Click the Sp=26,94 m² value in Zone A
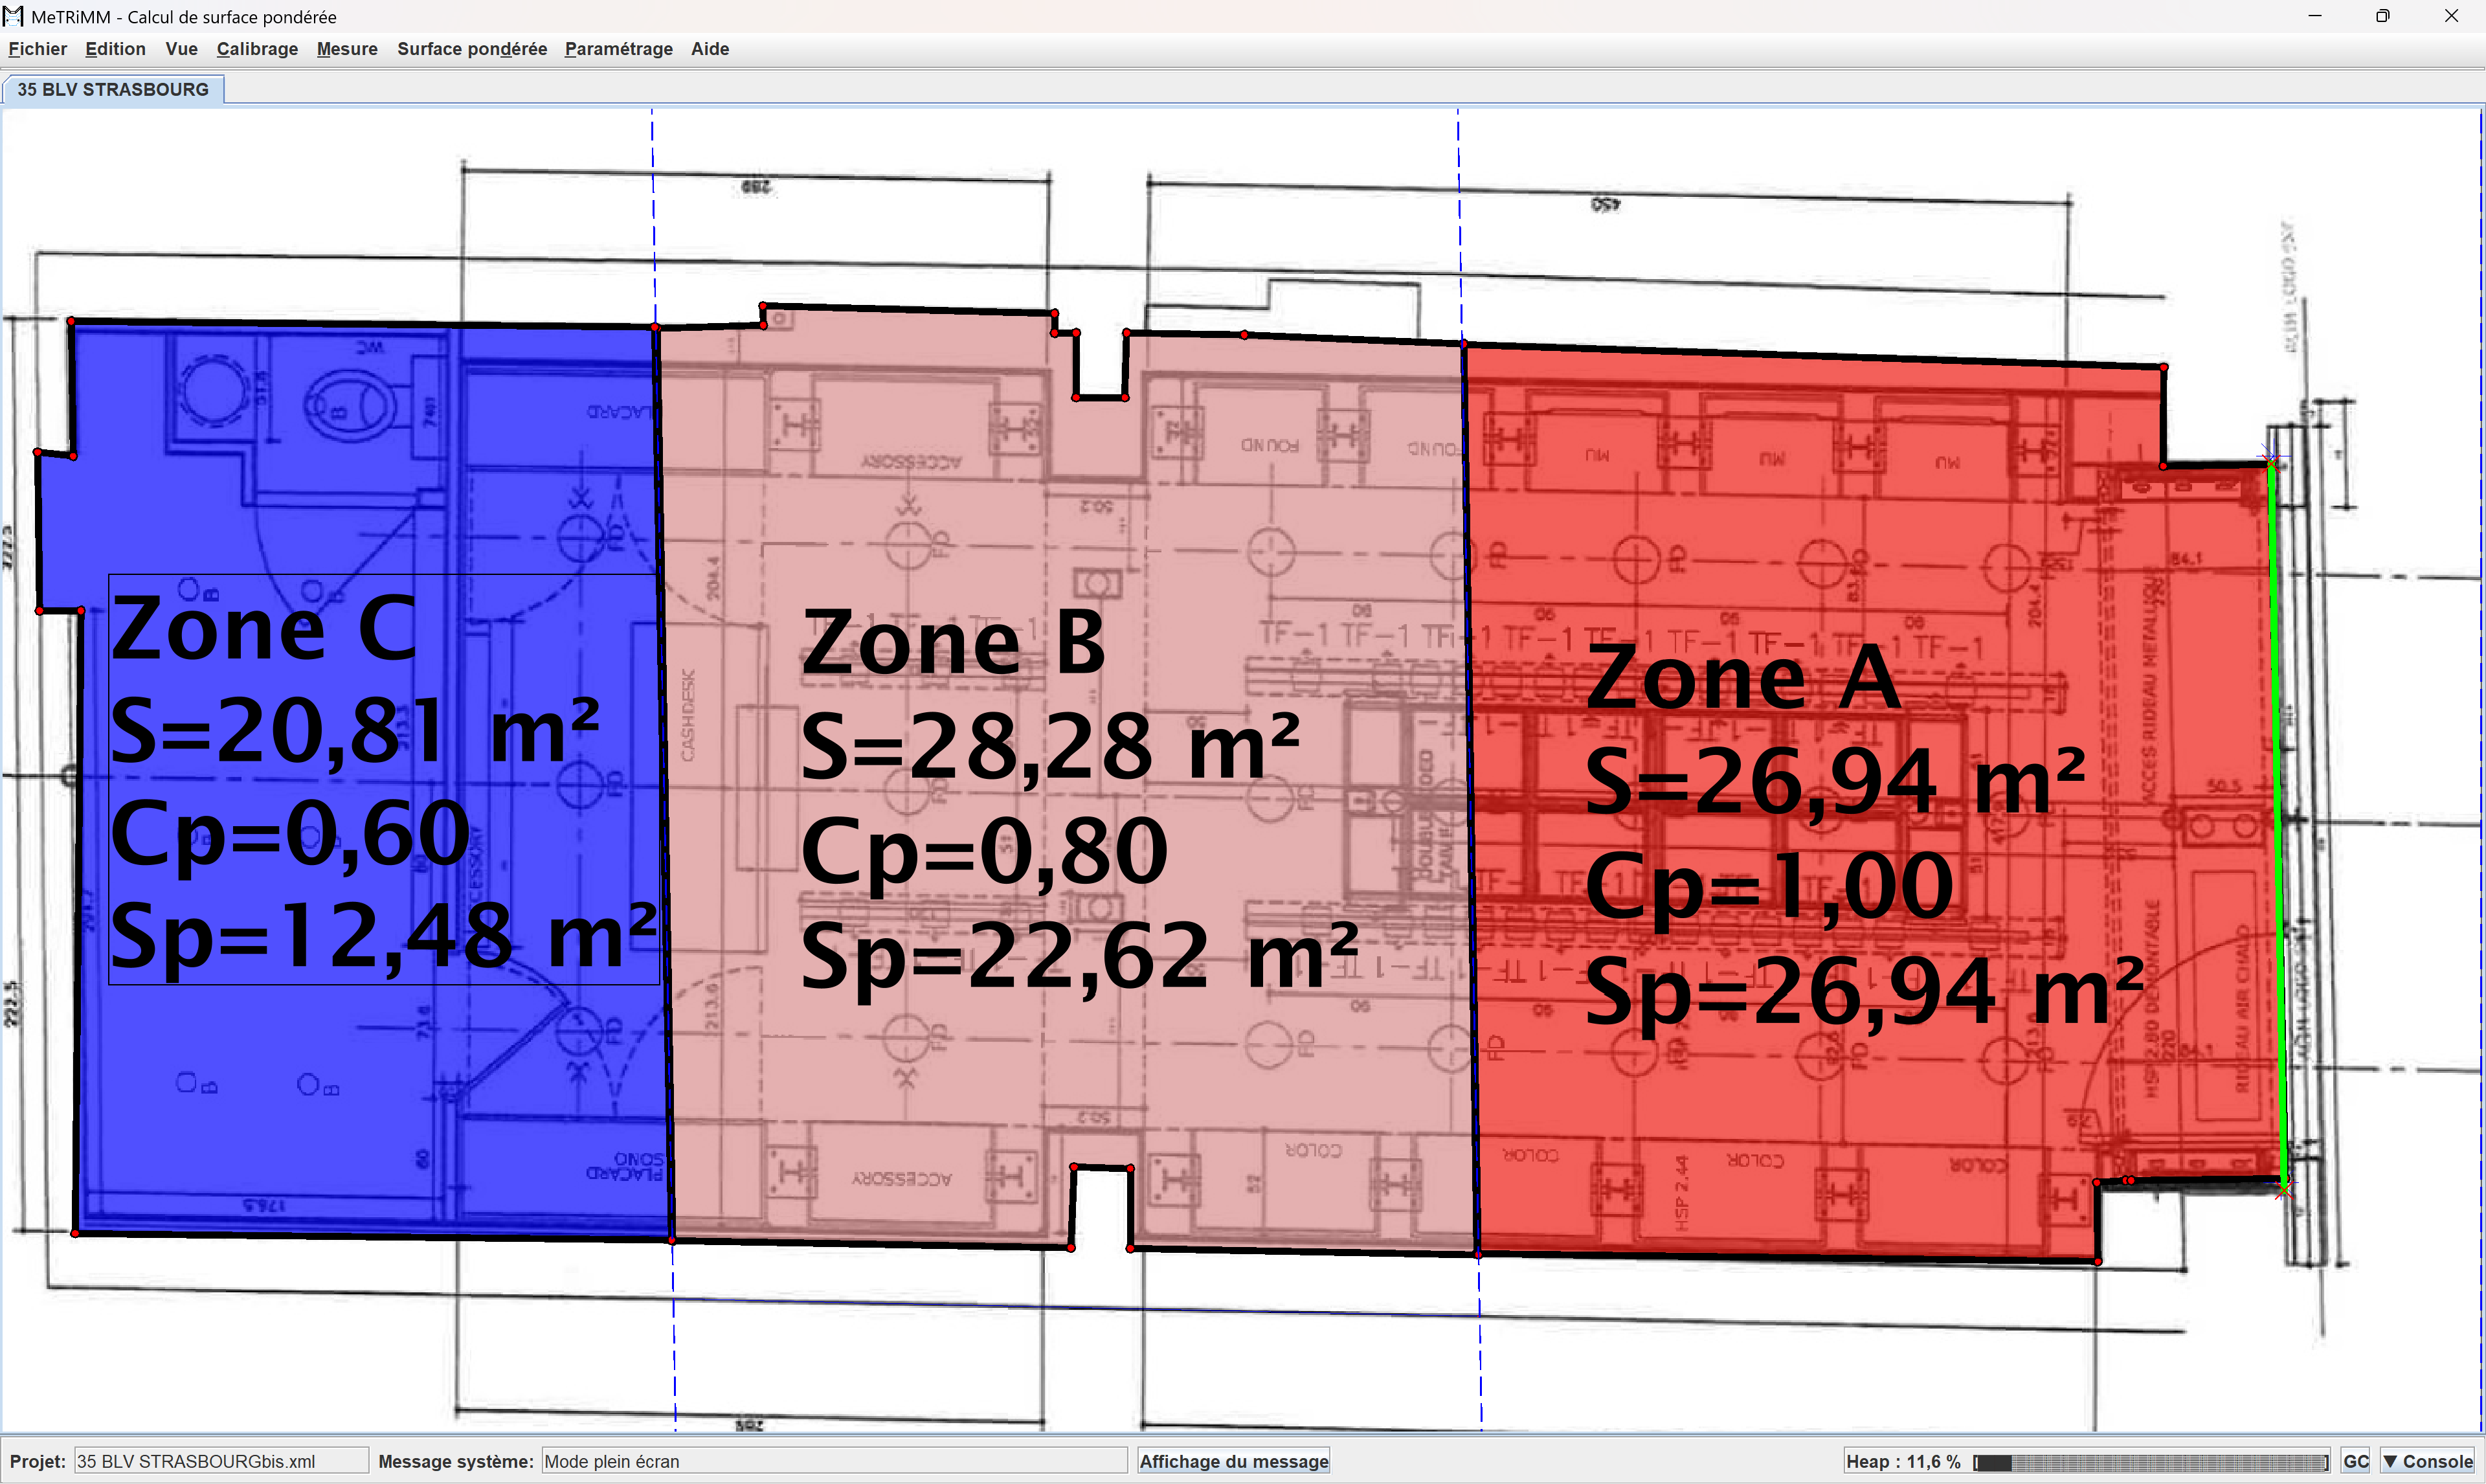2486x1484 pixels. (1865, 992)
